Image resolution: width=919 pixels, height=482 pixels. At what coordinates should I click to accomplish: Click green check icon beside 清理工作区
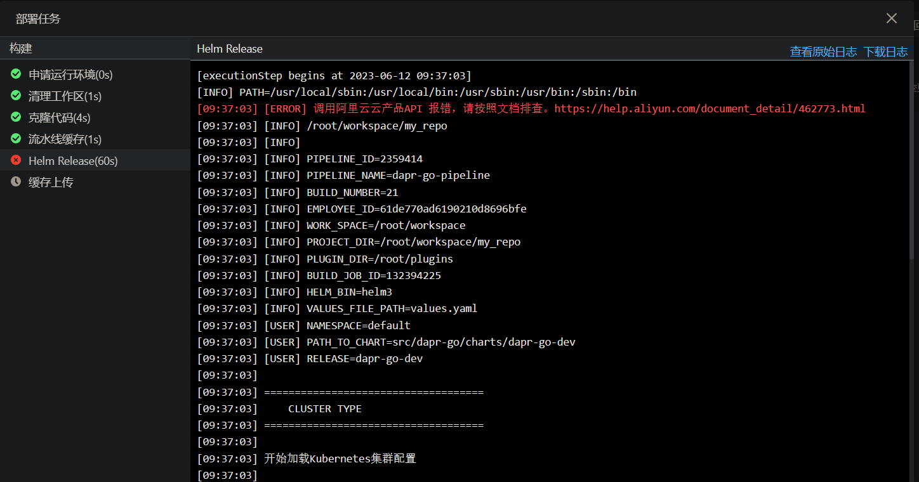point(16,96)
